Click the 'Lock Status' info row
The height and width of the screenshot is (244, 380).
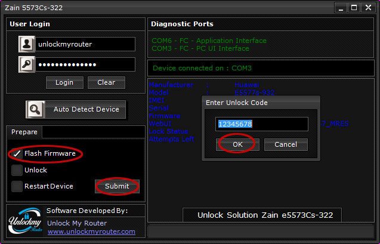pyautogui.click(x=168, y=131)
